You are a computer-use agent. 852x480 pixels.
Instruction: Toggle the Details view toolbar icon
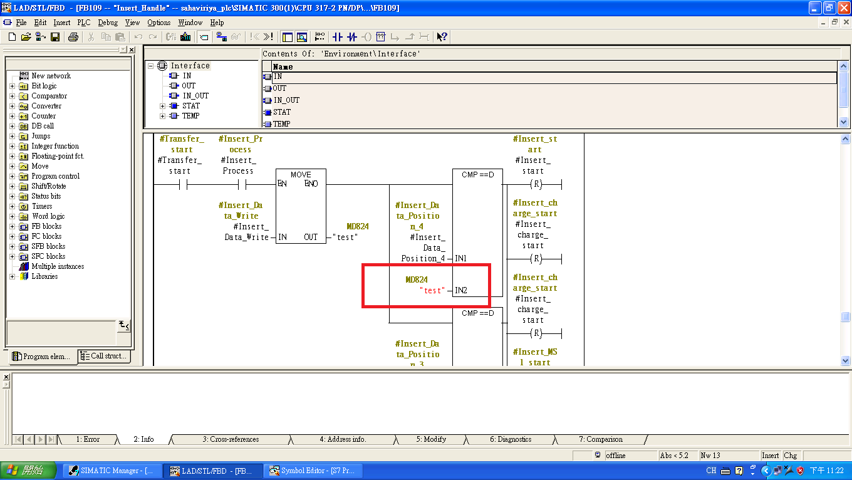[301, 37]
